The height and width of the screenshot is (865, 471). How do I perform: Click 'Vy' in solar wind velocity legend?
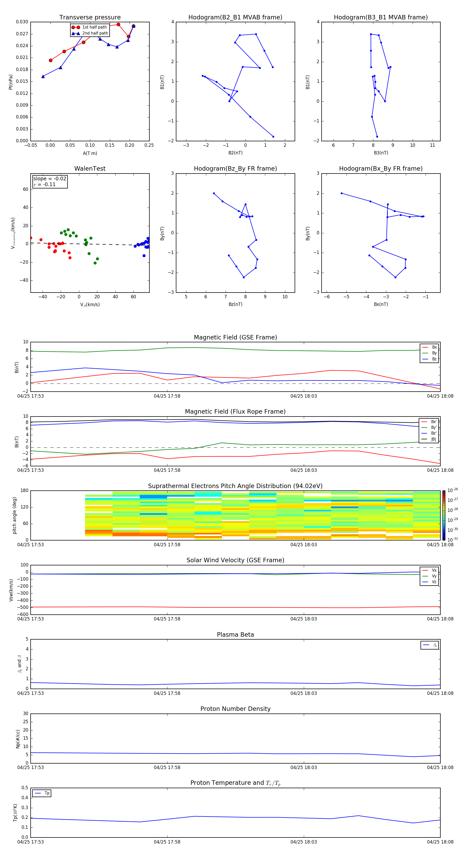(x=430, y=576)
